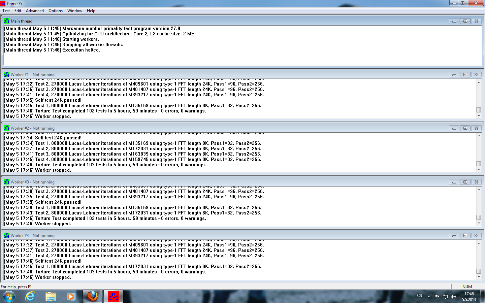Open Windows Media Player from the taskbar

tap(71, 296)
